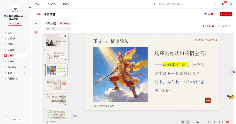Select slide 1 thumbnail with ink mountain
236x124 pixels.
click(x=56, y=40)
